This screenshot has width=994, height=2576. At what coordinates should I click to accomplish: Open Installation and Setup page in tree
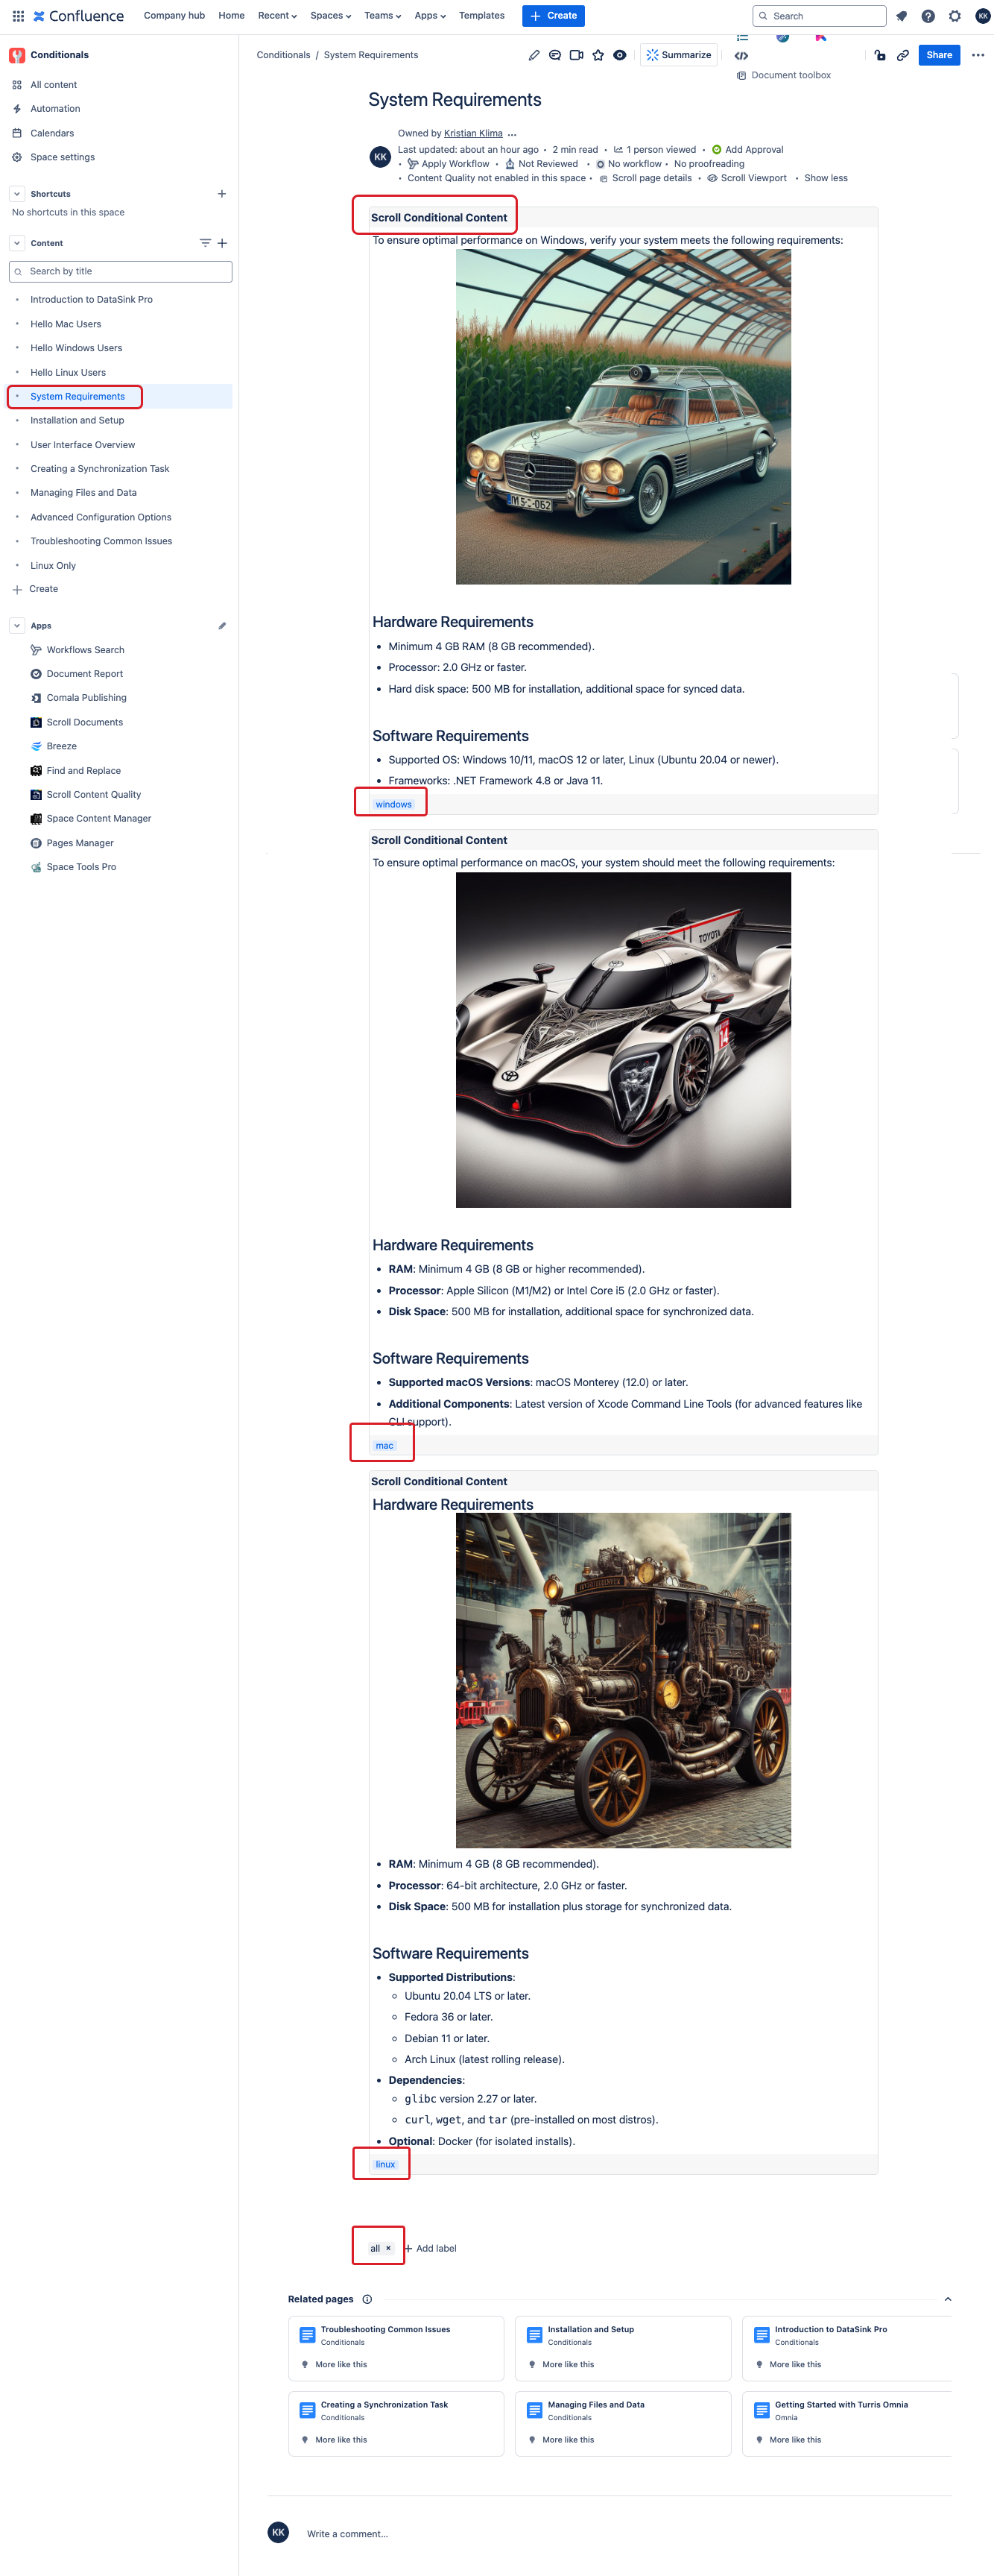(77, 421)
